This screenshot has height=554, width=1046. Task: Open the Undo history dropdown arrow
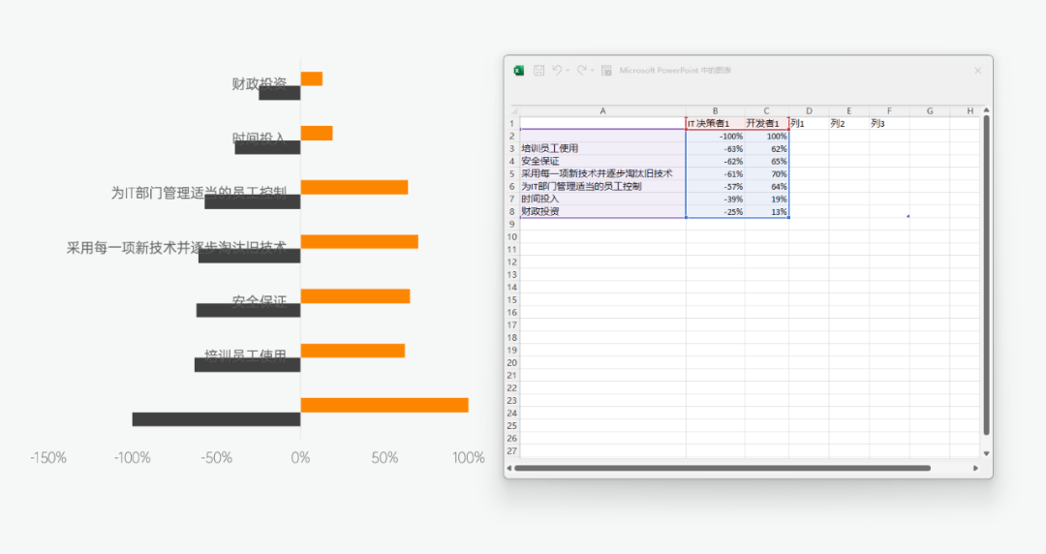tap(568, 71)
